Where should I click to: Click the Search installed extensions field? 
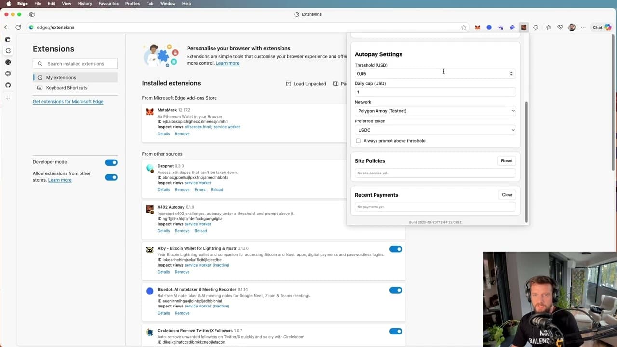(75, 63)
